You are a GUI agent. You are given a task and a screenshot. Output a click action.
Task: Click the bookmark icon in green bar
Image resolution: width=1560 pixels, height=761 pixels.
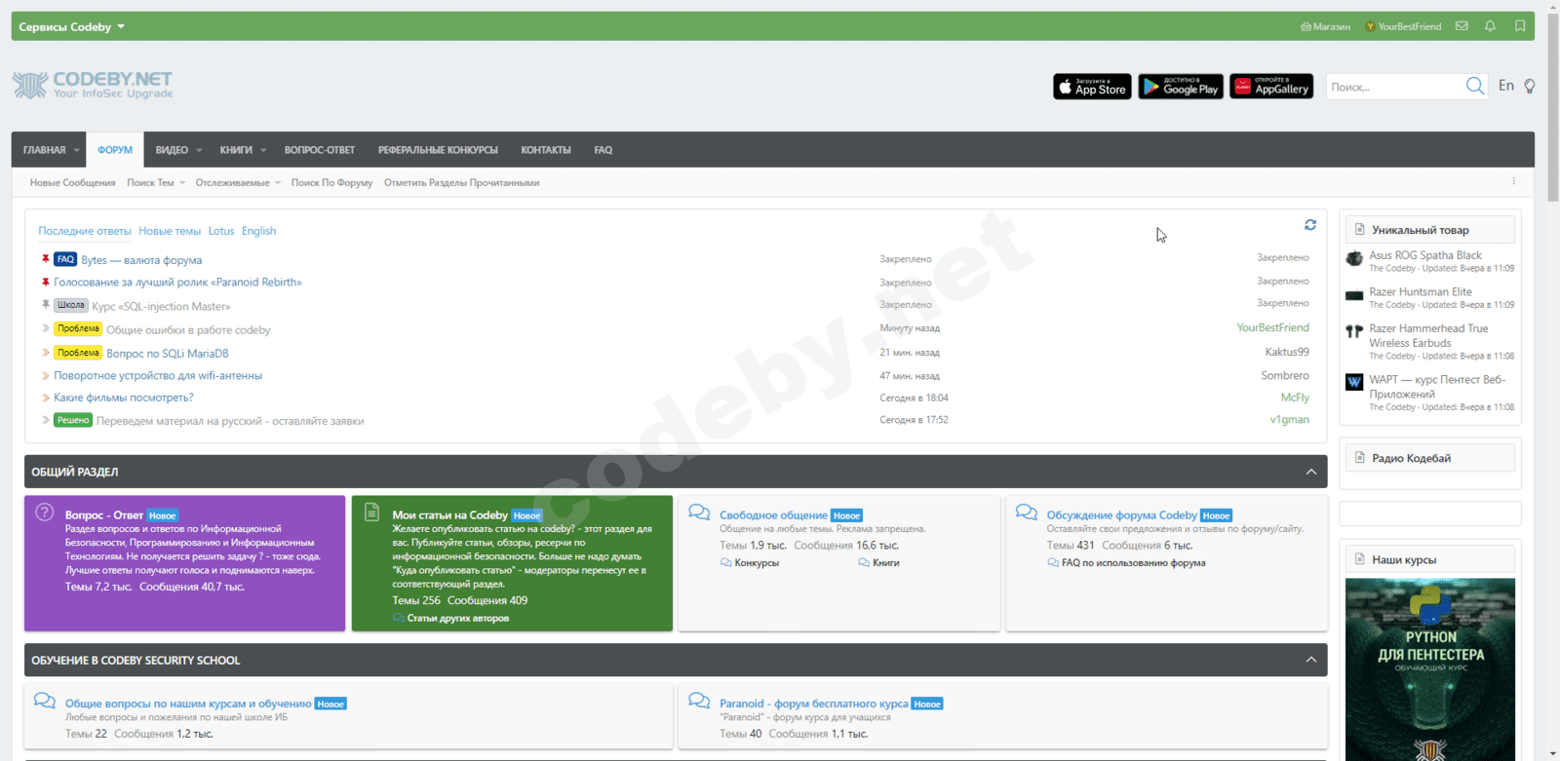[x=1520, y=26]
